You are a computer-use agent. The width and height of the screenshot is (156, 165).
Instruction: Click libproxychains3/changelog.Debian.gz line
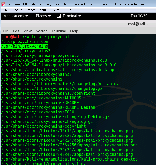pyautogui.click(x=60, y=84)
